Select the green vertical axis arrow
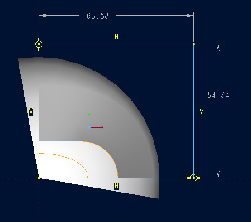 coord(89,120)
